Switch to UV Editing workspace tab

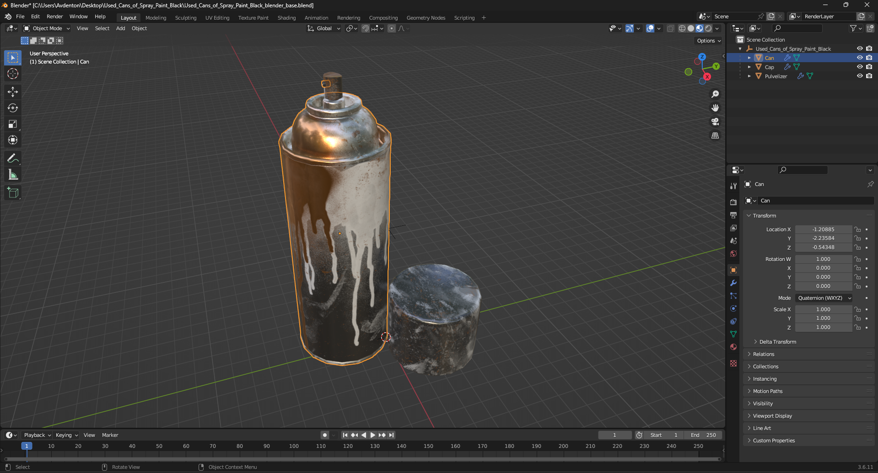(217, 18)
